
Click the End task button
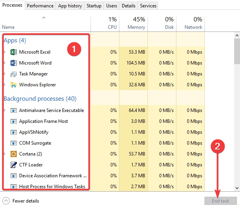[x=220, y=201]
